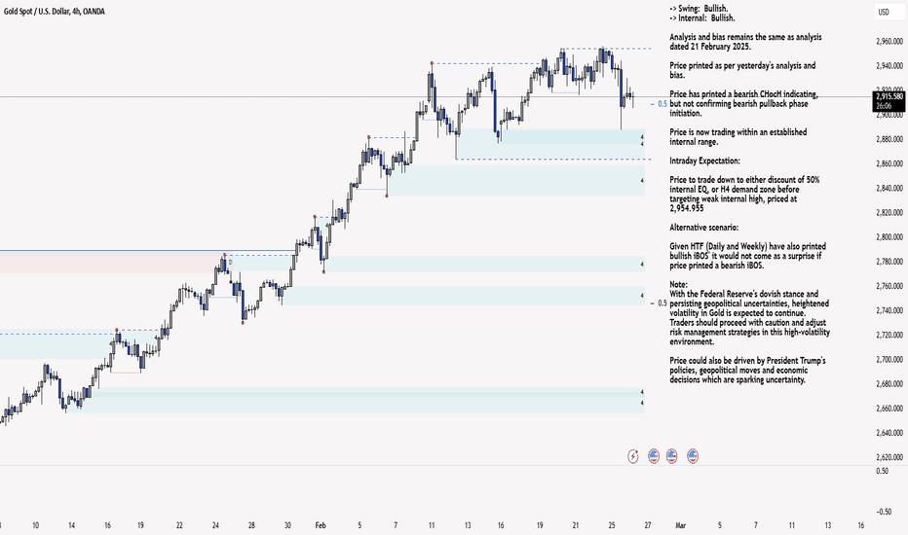The image size is (908, 535).
Task: Click the Mar label on the time axis
Action: click(680, 525)
